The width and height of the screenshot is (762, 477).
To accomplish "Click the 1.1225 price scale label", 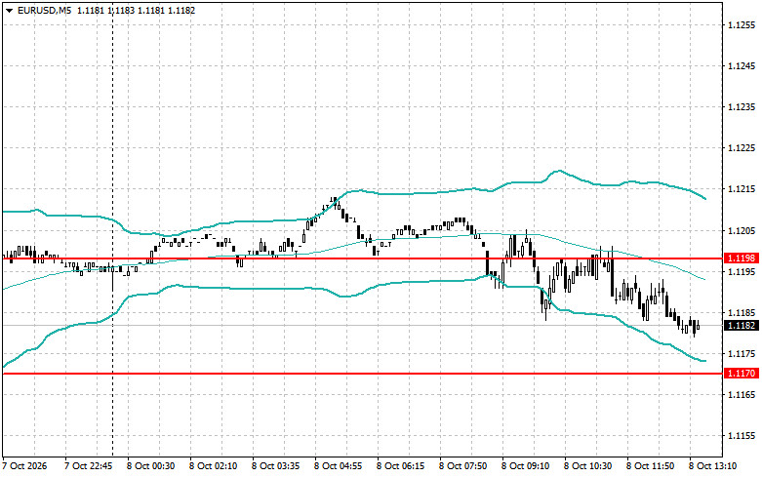I will tap(742, 148).
